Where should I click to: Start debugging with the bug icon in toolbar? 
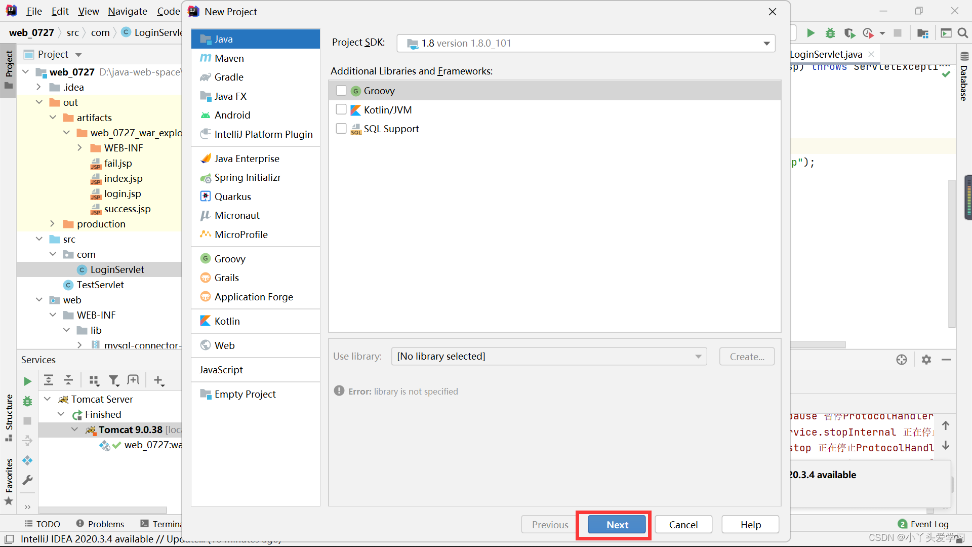830,33
